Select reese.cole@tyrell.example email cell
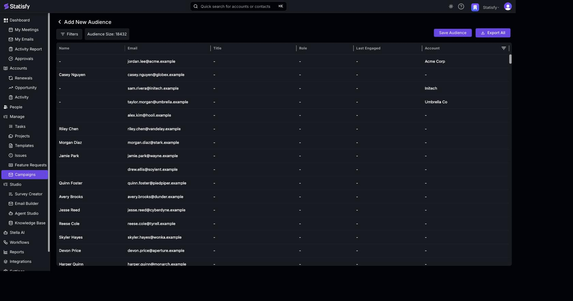 tap(151, 224)
